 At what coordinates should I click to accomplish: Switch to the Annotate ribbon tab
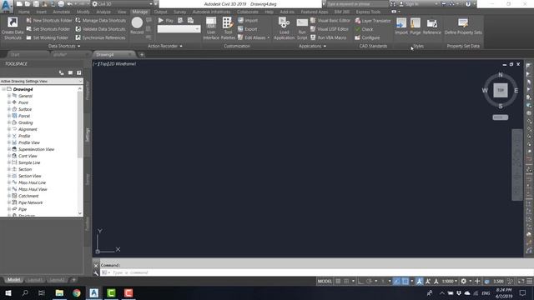(x=62, y=12)
